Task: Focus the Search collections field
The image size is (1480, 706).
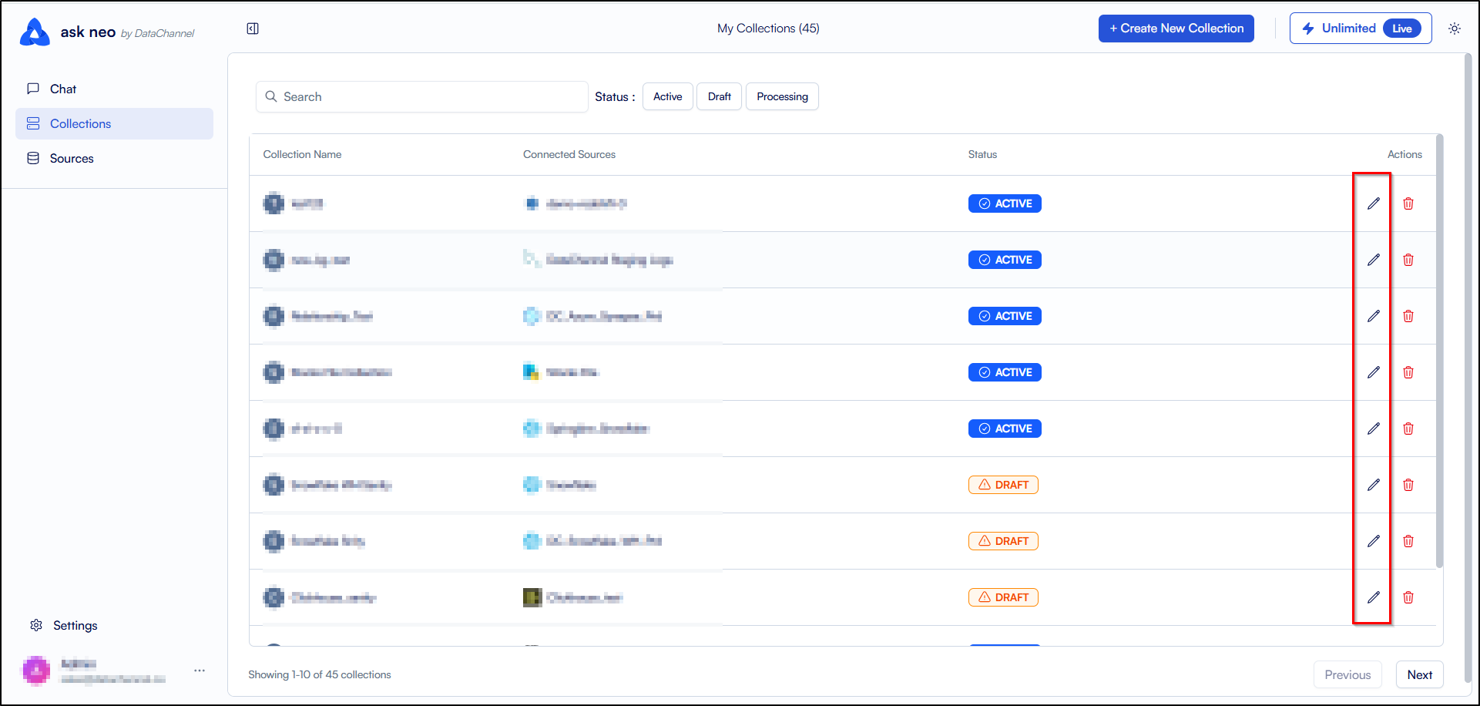Action: [x=422, y=96]
